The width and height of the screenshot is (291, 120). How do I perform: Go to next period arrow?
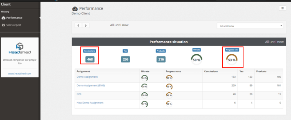point(85,25)
